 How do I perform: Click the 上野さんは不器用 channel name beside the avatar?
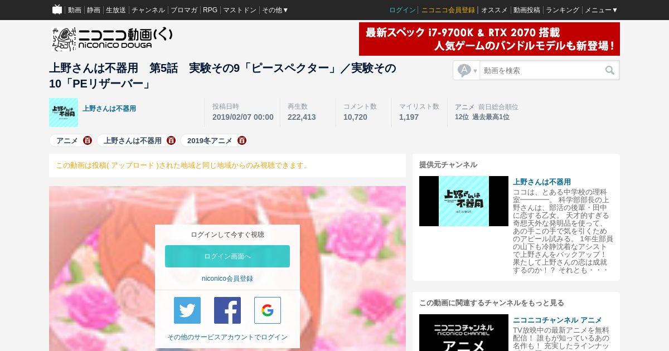point(109,109)
